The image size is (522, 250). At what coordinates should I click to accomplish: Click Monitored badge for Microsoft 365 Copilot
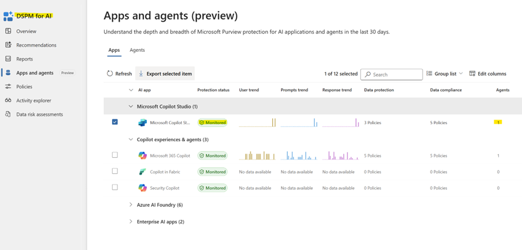[212, 156]
